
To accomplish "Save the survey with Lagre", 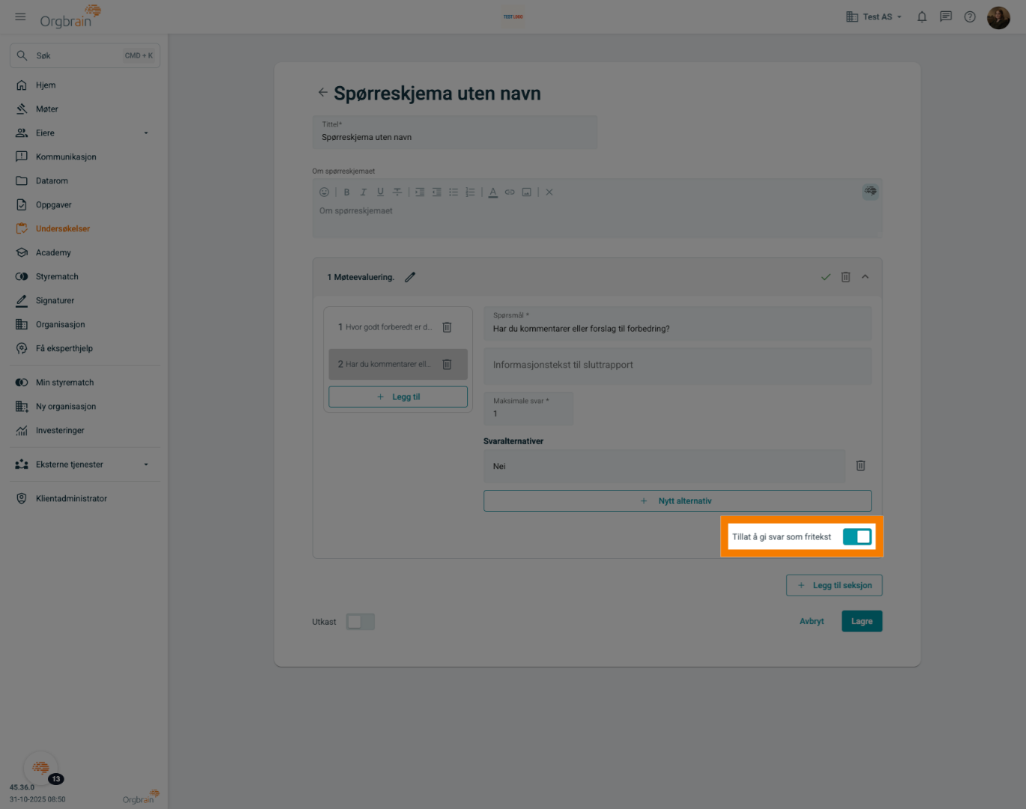I will 862,622.
